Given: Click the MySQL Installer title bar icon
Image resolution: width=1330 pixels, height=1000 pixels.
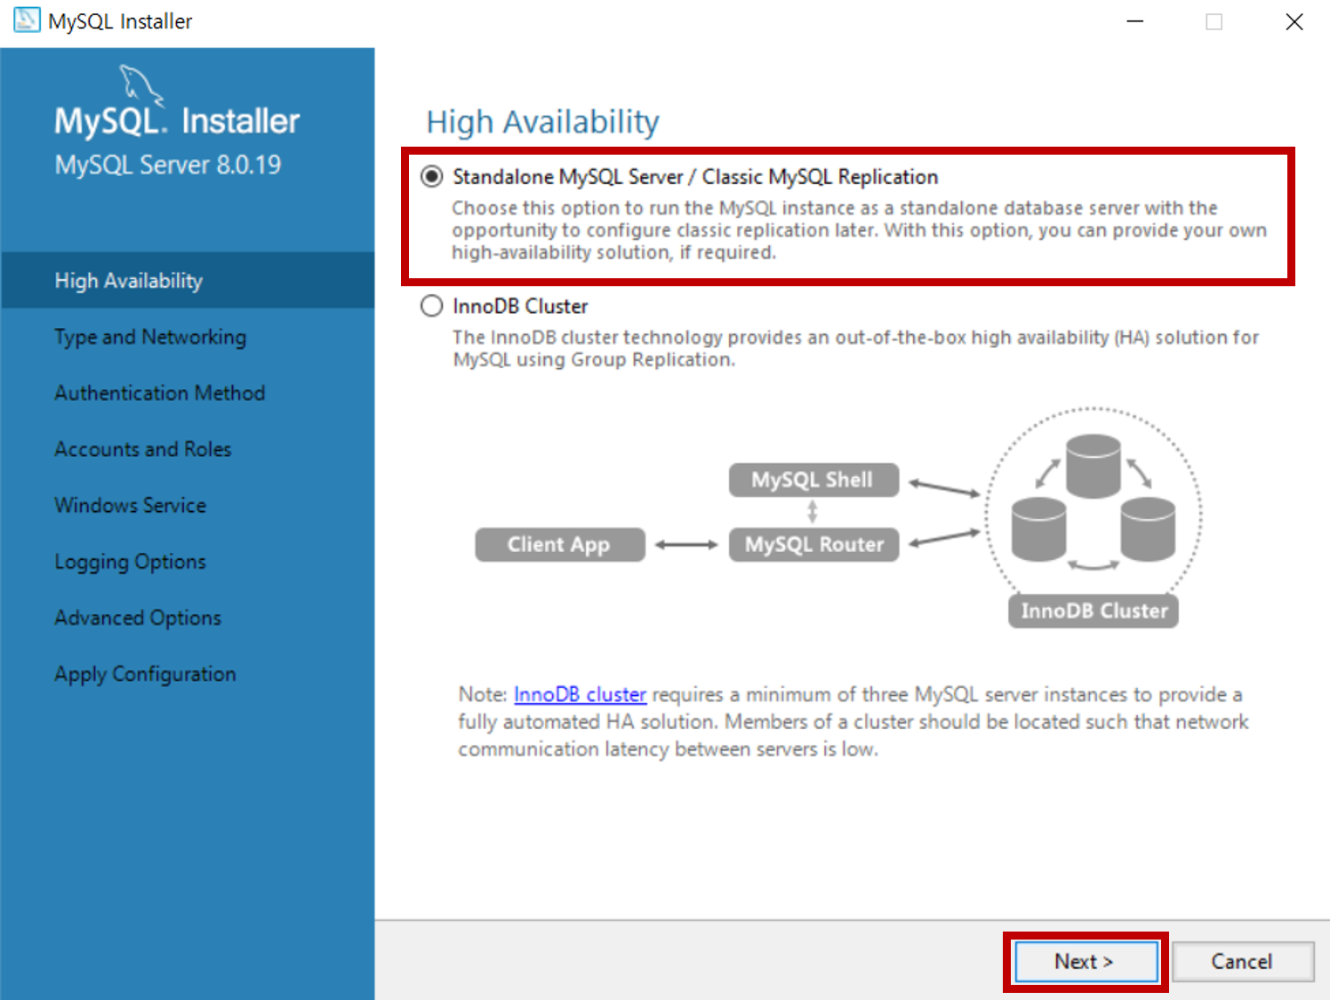Looking at the screenshot, I should pyautogui.click(x=27, y=20).
